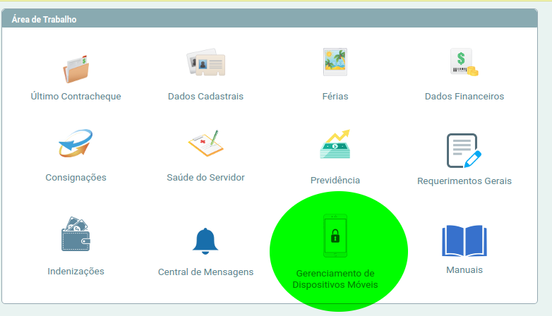Viewport: 552px width, 316px height.
Task: Open the Indenizações wallet icon
Action: point(76,233)
